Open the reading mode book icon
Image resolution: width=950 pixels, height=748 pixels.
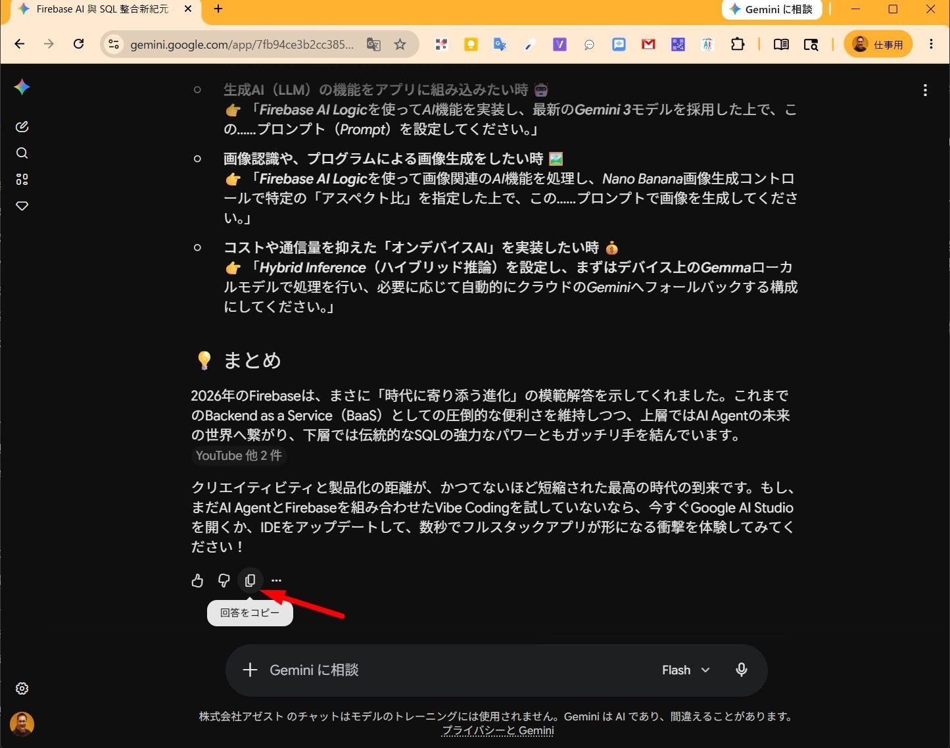point(781,44)
